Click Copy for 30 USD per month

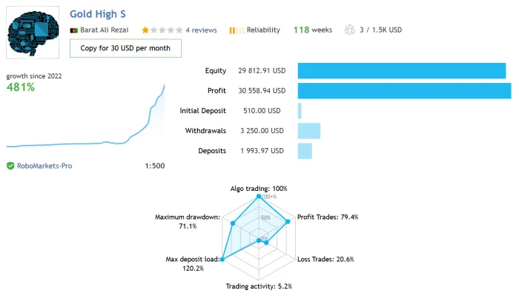point(125,48)
